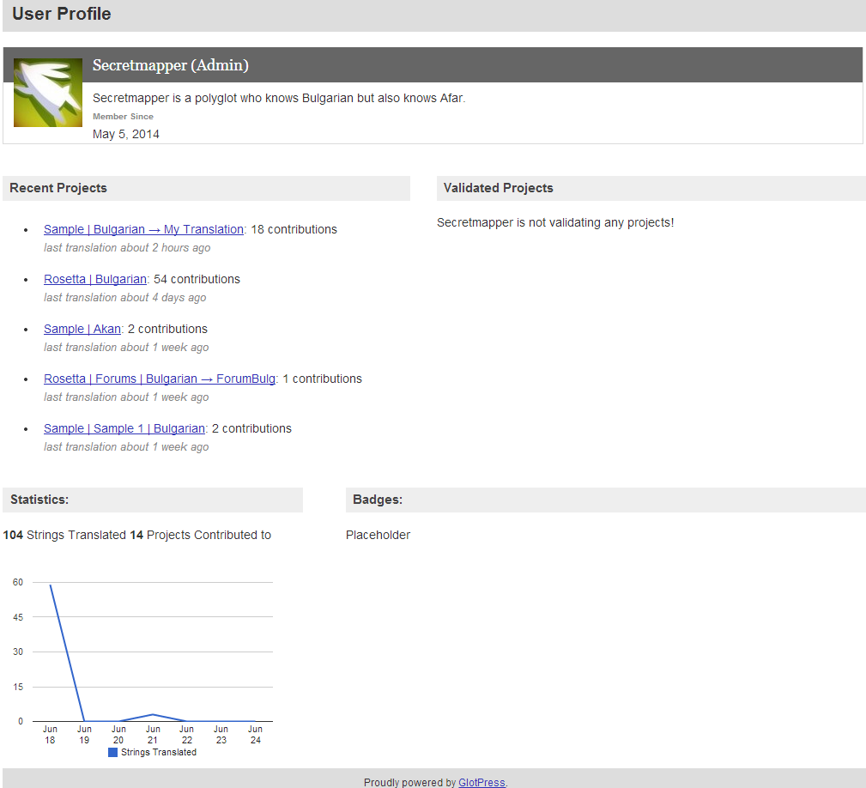This screenshot has width=866, height=788.
Task: Click the Secretmapper avatar image
Action: coord(48,93)
